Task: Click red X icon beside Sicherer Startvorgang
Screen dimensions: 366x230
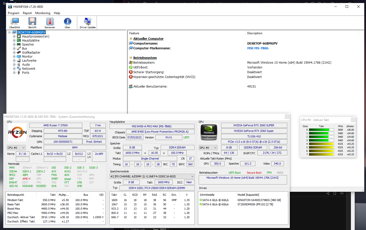Action: pos(131,72)
